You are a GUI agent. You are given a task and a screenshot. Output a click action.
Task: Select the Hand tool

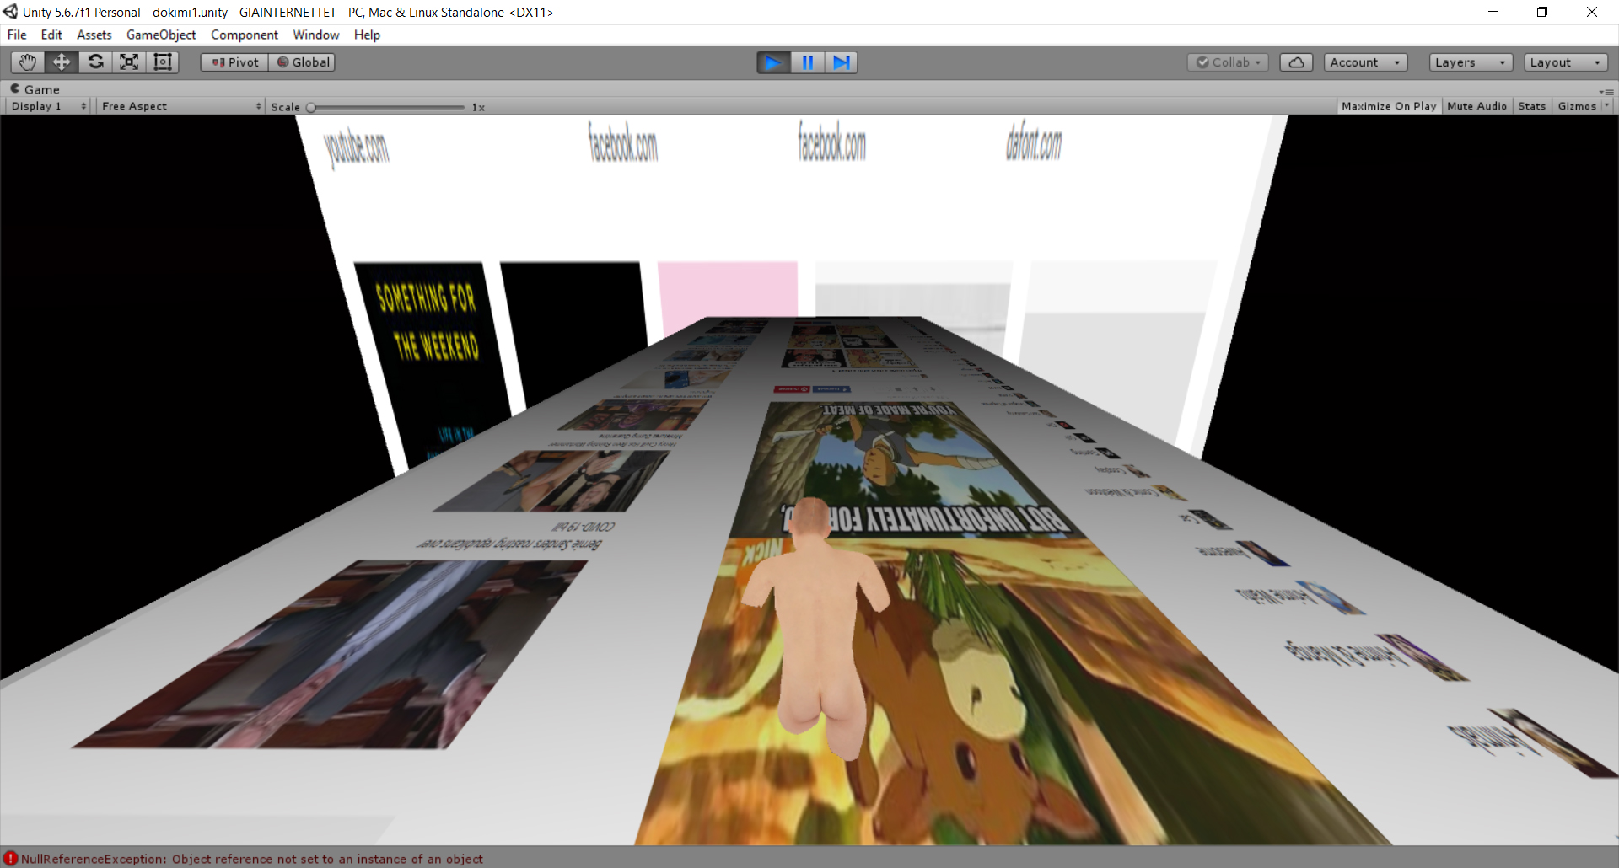pyautogui.click(x=28, y=62)
